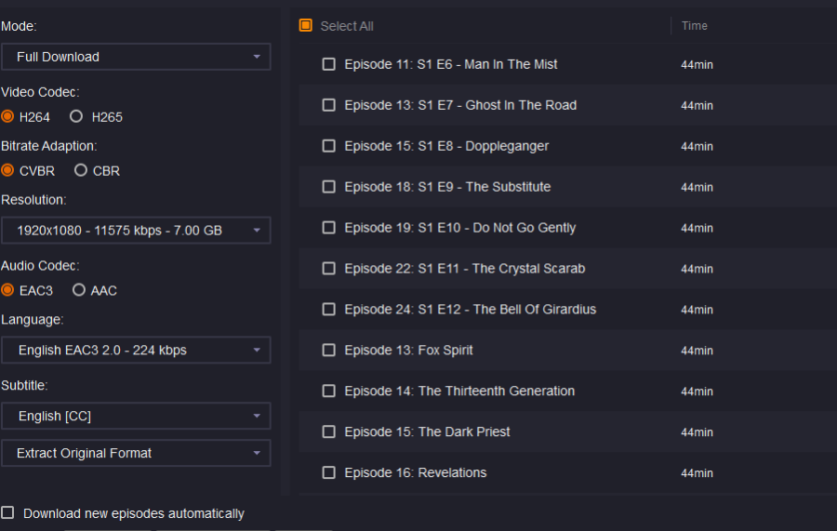Select CVBR bitrate adaption
This screenshot has height=531, width=837.
coord(7,171)
